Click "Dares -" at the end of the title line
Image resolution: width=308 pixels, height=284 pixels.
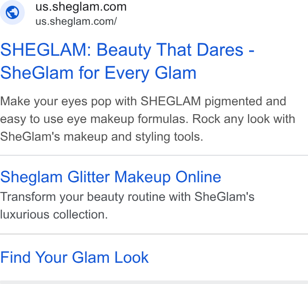click(x=225, y=50)
